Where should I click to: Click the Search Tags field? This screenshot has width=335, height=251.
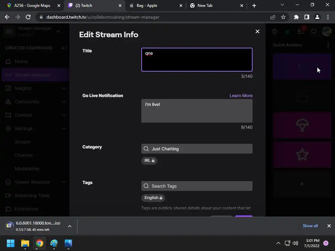click(197, 186)
